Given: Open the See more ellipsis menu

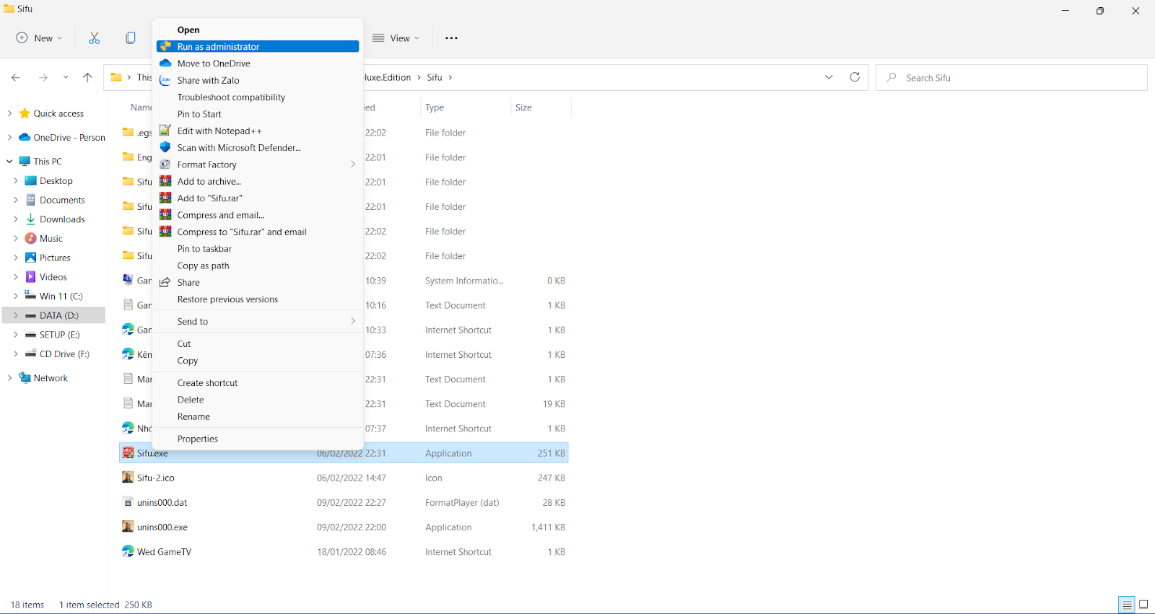Looking at the screenshot, I should [451, 38].
